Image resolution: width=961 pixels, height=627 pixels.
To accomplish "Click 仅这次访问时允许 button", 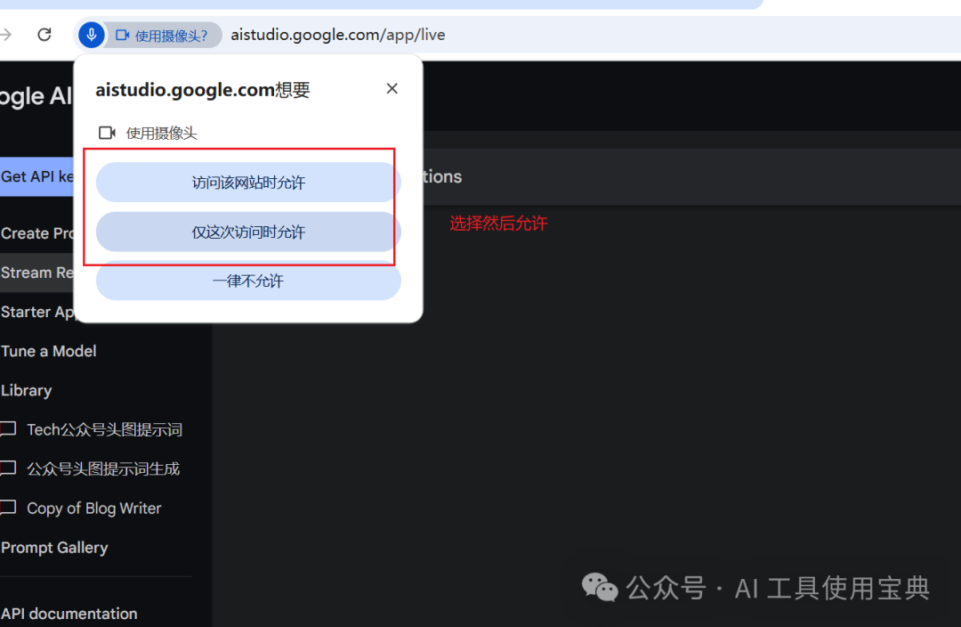I will (x=248, y=232).
